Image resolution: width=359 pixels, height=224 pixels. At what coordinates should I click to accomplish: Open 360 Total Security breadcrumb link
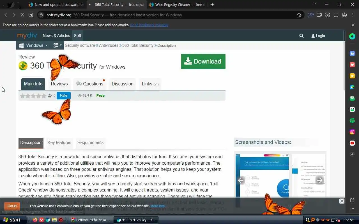tap(138, 45)
